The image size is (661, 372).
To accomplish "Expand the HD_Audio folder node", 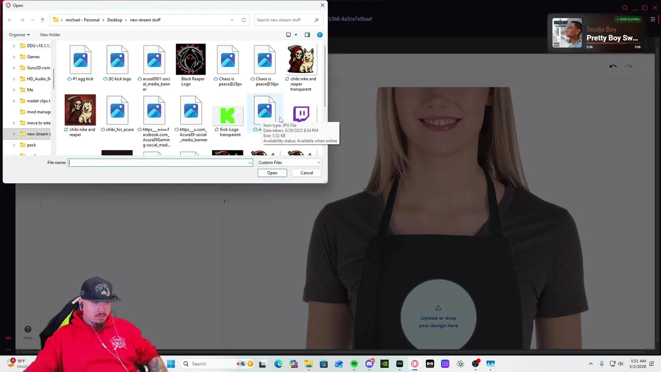I will click(x=14, y=79).
